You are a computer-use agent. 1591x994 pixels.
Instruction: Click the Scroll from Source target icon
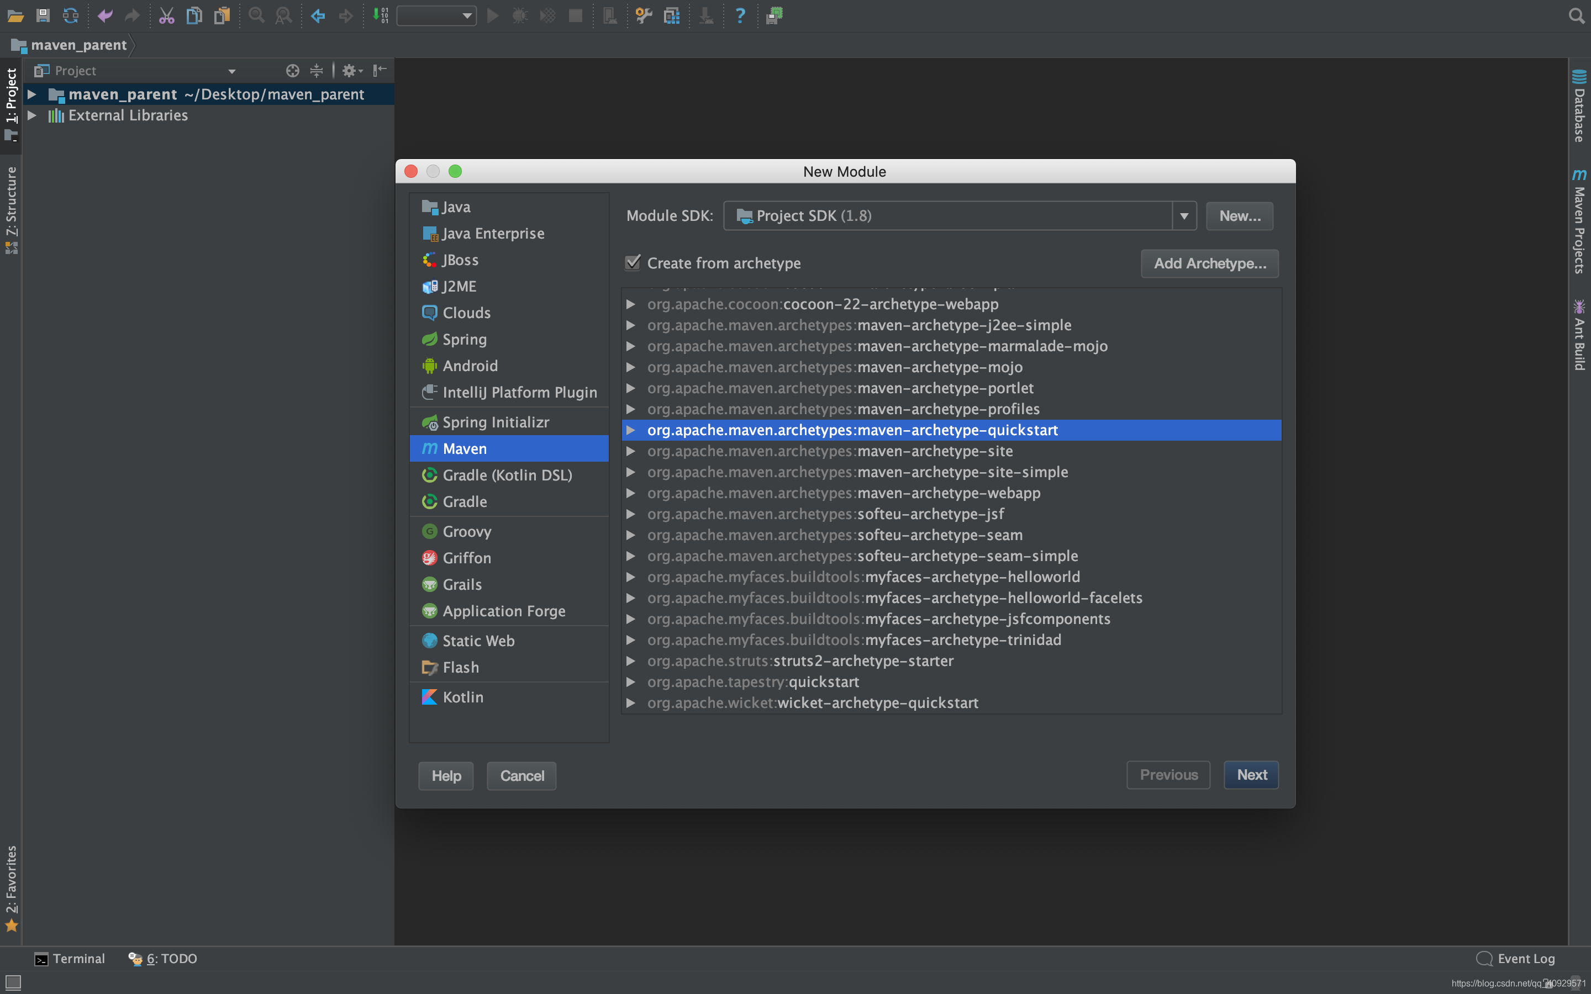click(293, 70)
